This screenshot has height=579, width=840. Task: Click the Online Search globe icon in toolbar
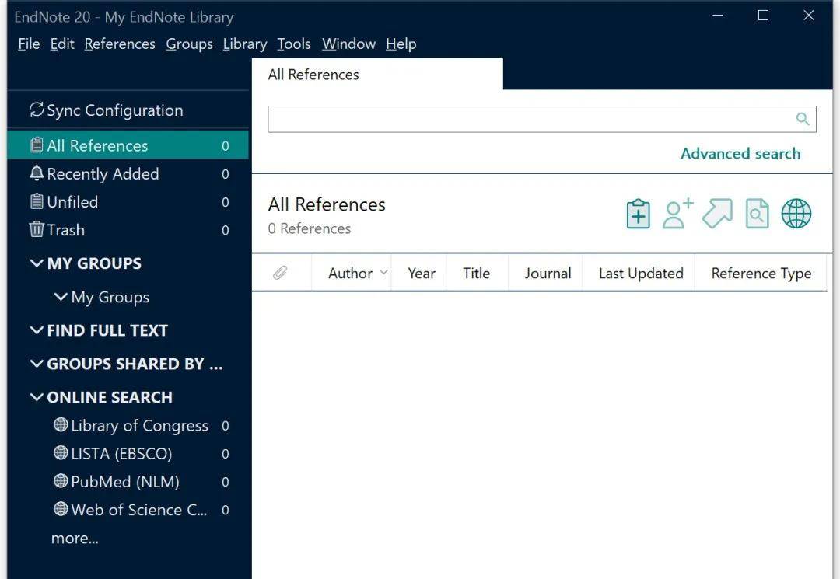click(796, 214)
